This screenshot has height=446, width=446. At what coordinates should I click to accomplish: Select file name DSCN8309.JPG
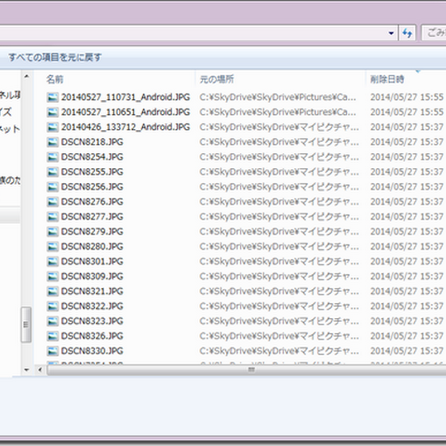pos(92,276)
